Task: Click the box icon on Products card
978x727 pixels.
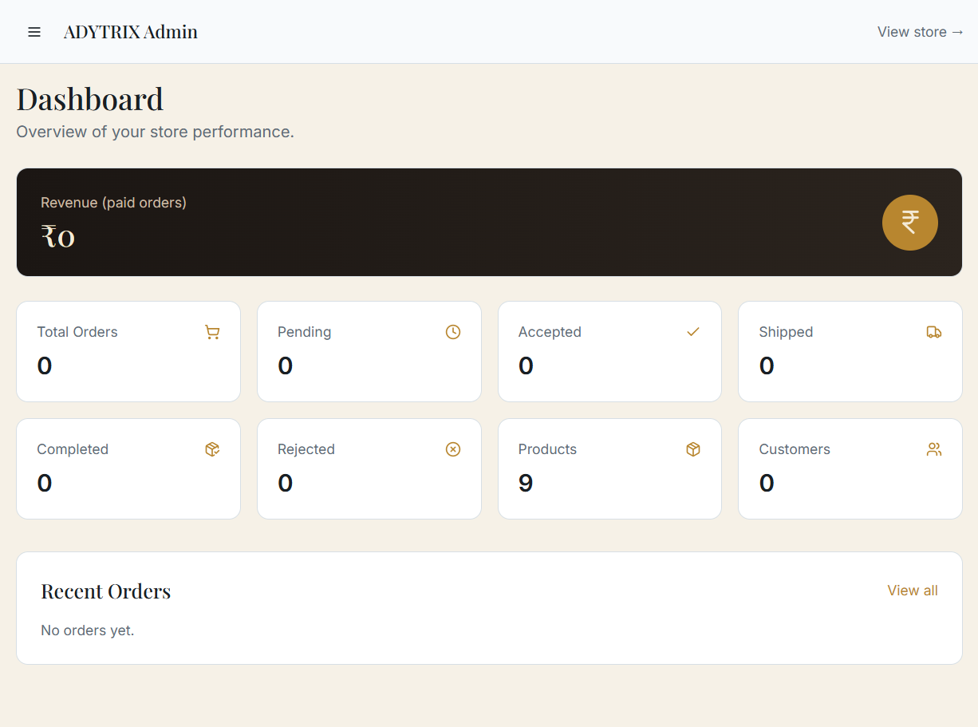Action: coord(693,449)
